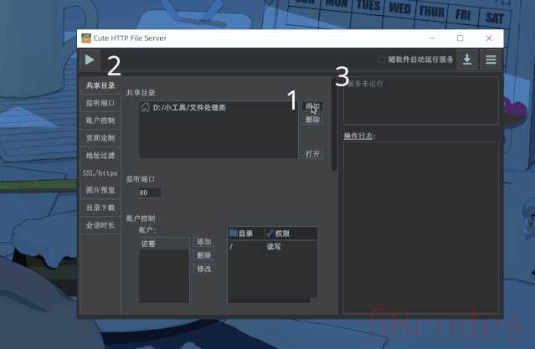535x349 pixels.
Task: Maximize the Cute HTTP File Server window
Action: (460, 38)
